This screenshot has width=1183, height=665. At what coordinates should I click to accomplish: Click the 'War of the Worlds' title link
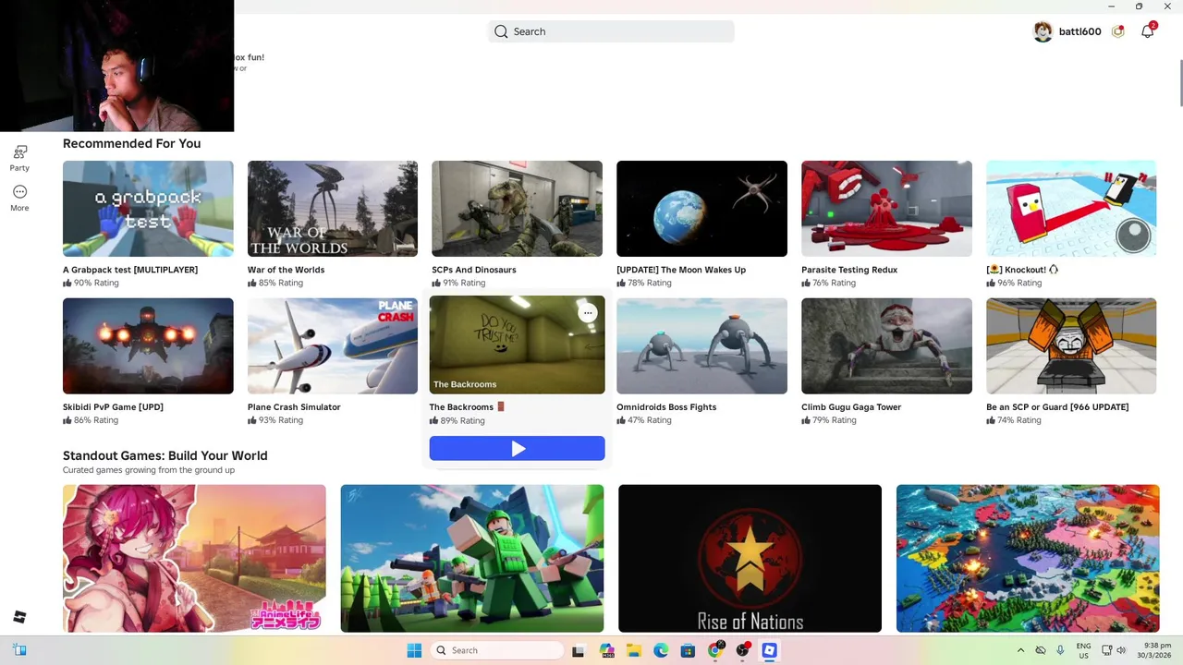[x=286, y=270]
